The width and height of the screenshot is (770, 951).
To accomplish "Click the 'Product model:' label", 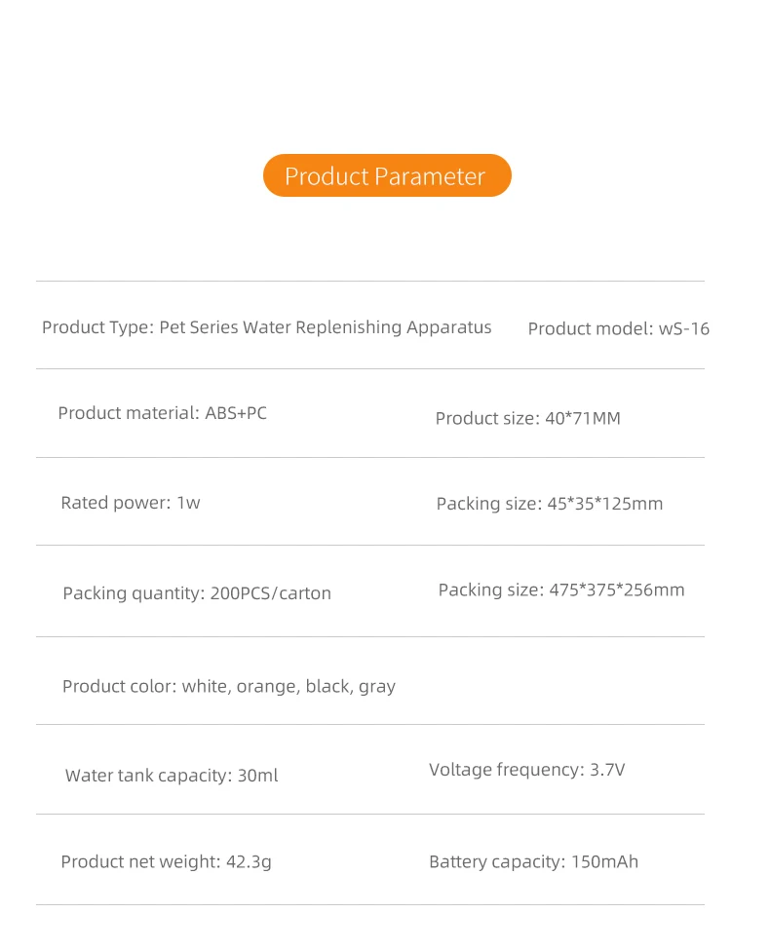I will coord(590,329).
